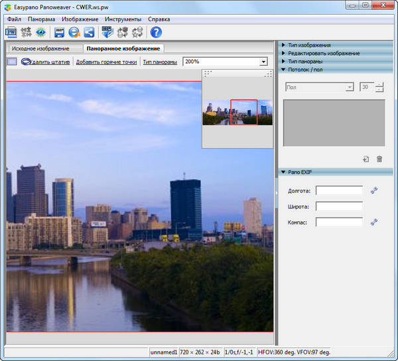Click the link icon next to Компас
The height and width of the screenshot is (361, 398).
[x=374, y=222]
